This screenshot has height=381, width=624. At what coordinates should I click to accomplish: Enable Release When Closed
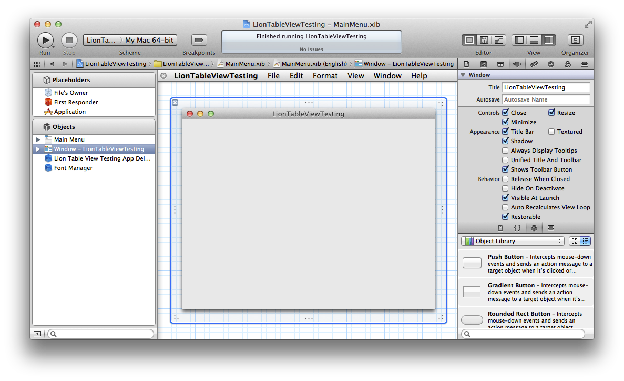pos(505,179)
